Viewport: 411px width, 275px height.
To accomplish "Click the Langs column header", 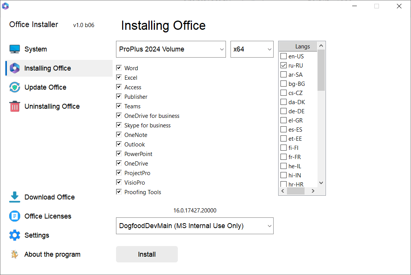I will point(298,47).
